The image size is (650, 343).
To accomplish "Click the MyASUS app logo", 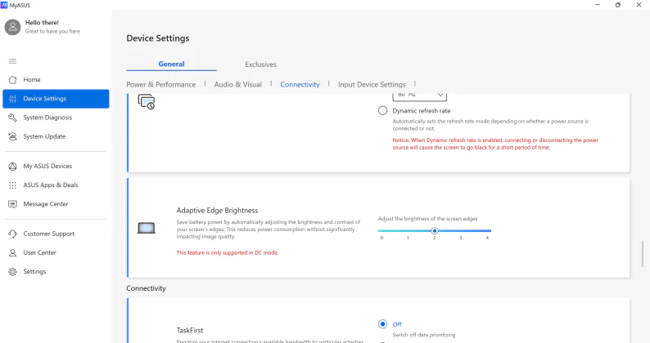I will (x=4, y=5).
